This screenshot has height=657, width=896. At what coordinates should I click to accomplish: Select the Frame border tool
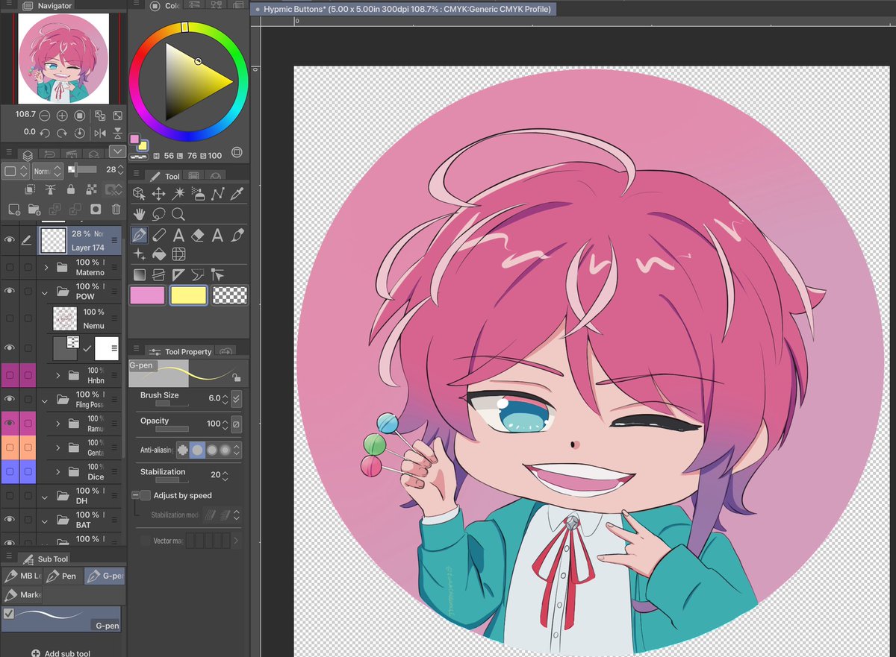158,274
